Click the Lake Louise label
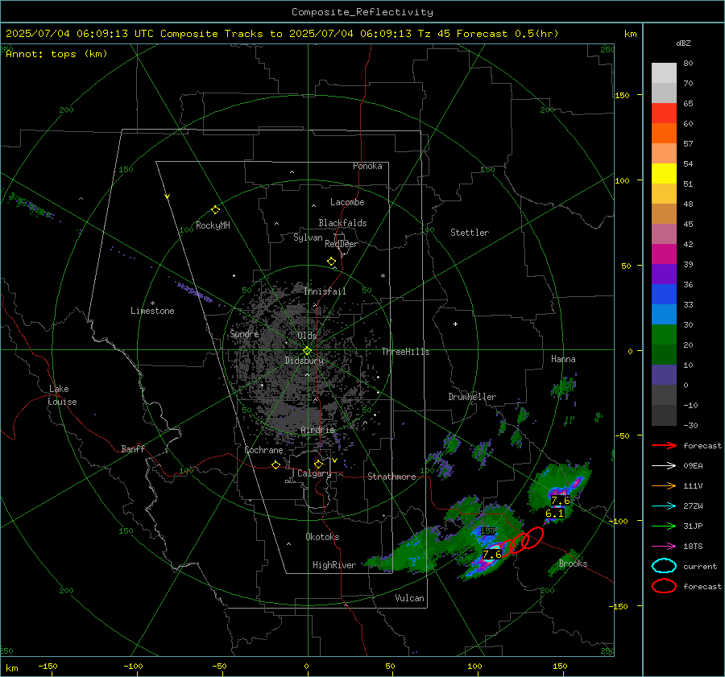This screenshot has height=677, width=725. coord(62,395)
